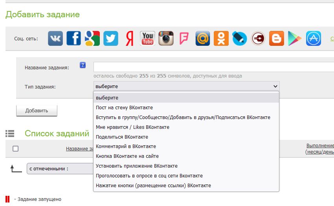This screenshot has height=206, width=334.
Task: Select "Пост на стену ВКонтакте" option
Action: click(x=124, y=108)
